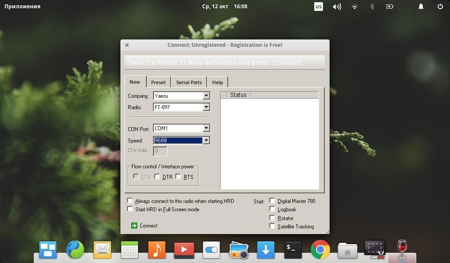Open the multitasking view dock icon

click(48, 249)
